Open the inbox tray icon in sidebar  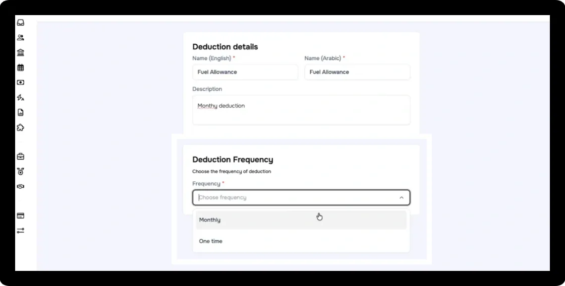(x=21, y=23)
